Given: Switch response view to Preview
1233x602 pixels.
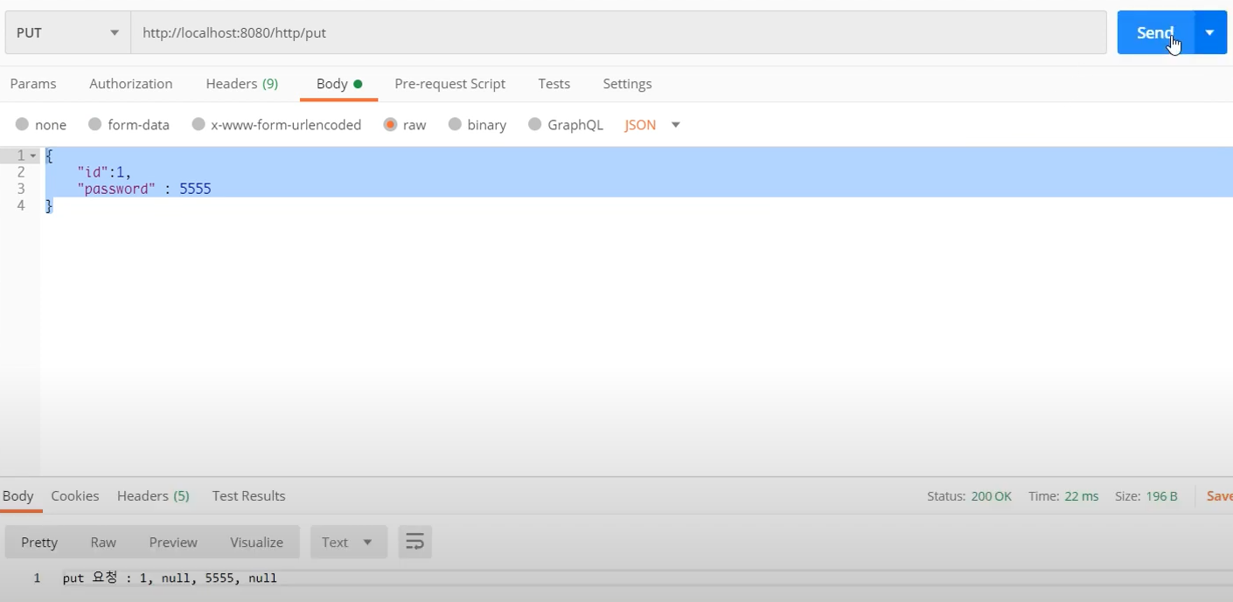Looking at the screenshot, I should (x=173, y=542).
